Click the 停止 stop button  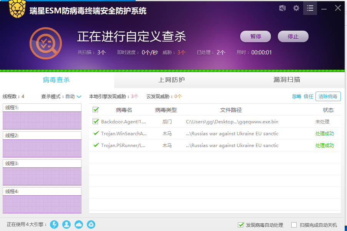[x=293, y=36]
